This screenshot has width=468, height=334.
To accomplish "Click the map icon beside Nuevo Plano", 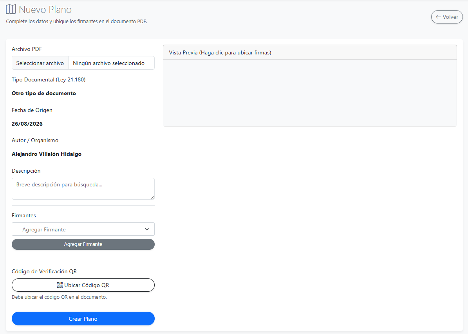I will [11, 9].
